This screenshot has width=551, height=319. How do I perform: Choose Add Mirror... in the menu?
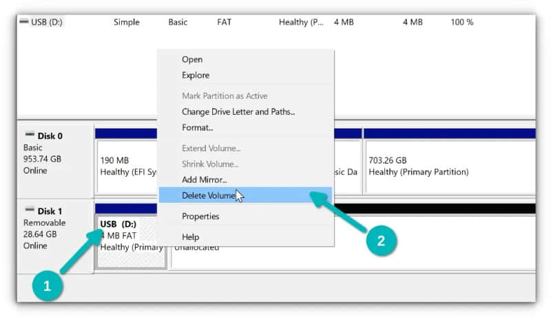click(x=204, y=179)
